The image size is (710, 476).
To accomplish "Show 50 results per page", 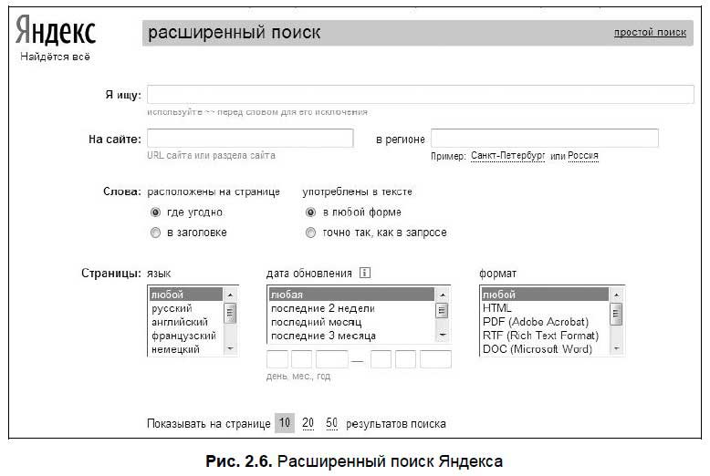I will 331,423.
